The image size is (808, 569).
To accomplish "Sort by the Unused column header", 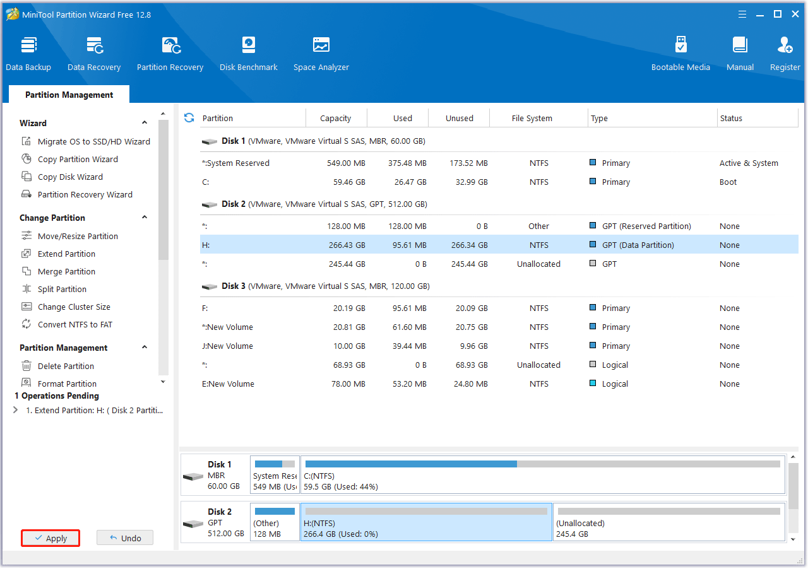I will point(460,118).
